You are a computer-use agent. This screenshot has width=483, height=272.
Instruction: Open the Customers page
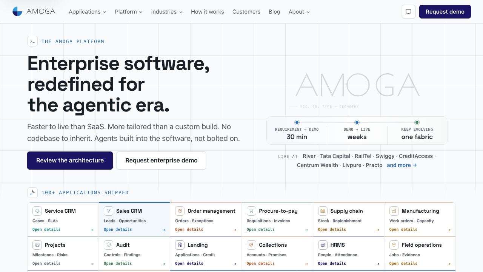click(246, 12)
